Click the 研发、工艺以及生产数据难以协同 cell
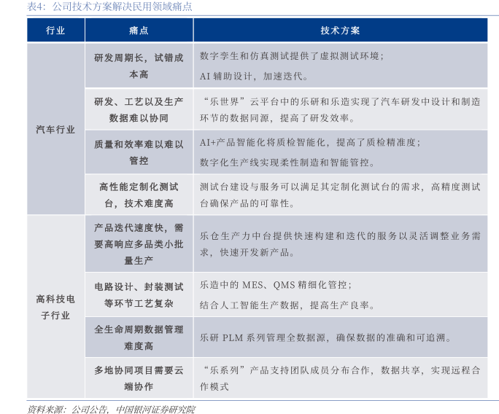499x414 pixels. 139,109
